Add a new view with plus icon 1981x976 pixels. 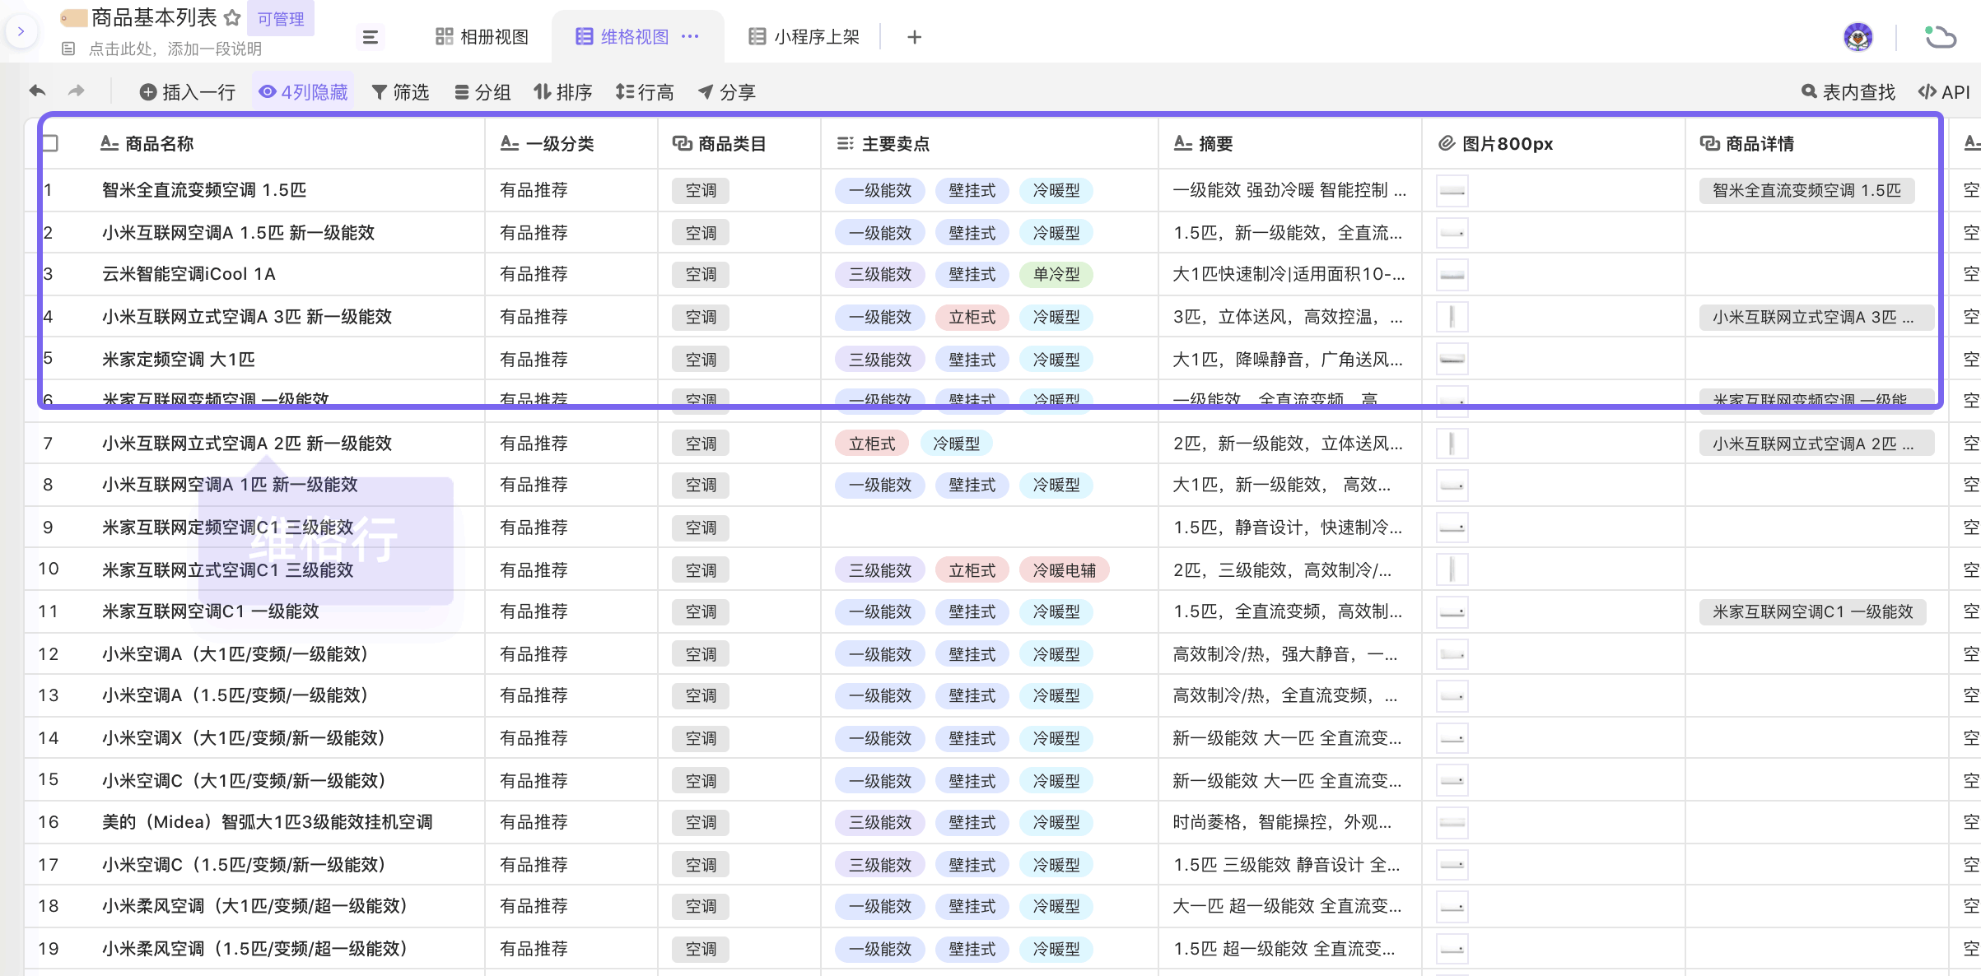(x=914, y=37)
